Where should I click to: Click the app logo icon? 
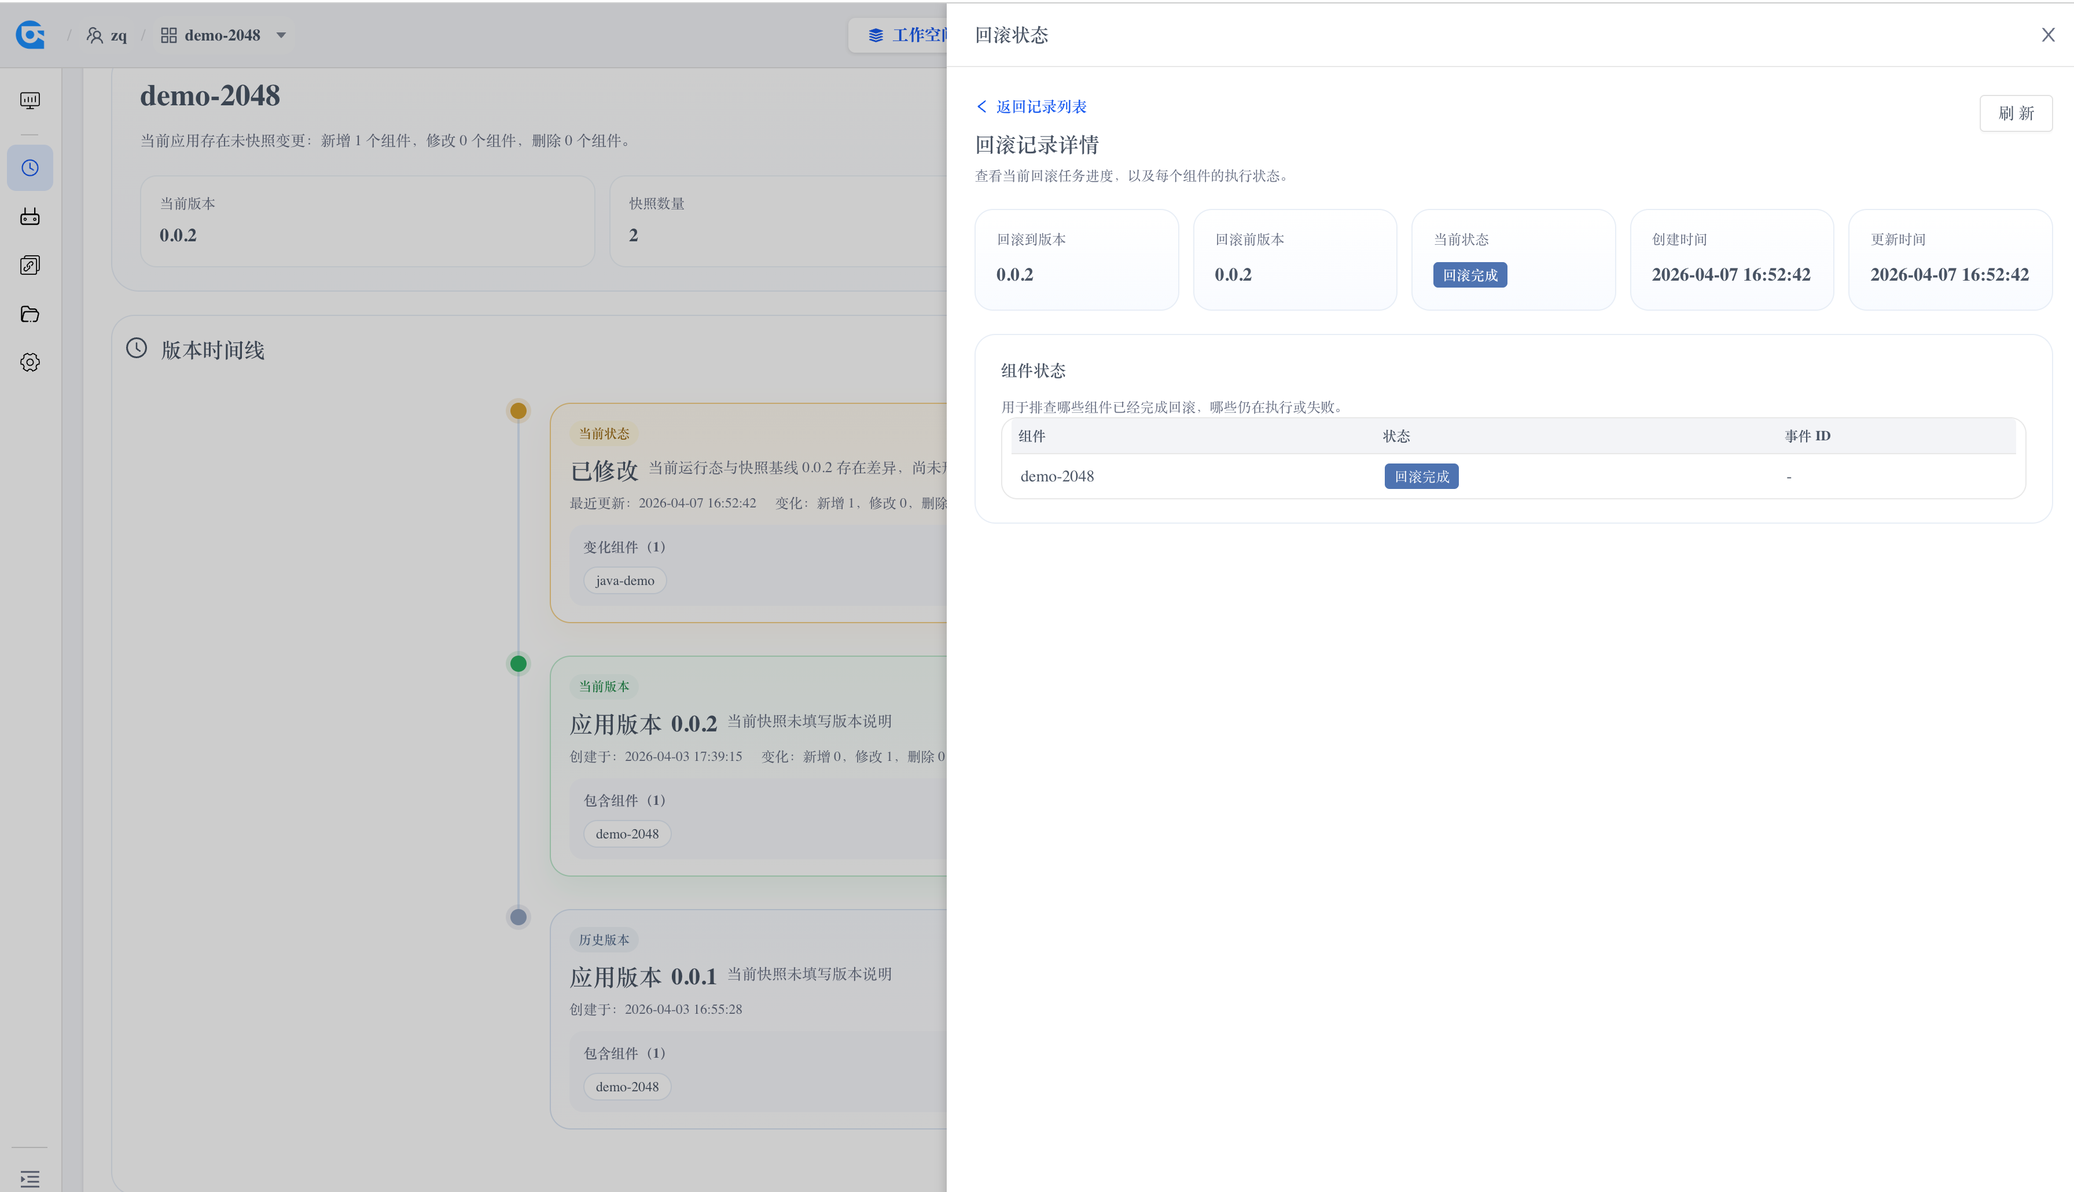click(x=30, y=34)
